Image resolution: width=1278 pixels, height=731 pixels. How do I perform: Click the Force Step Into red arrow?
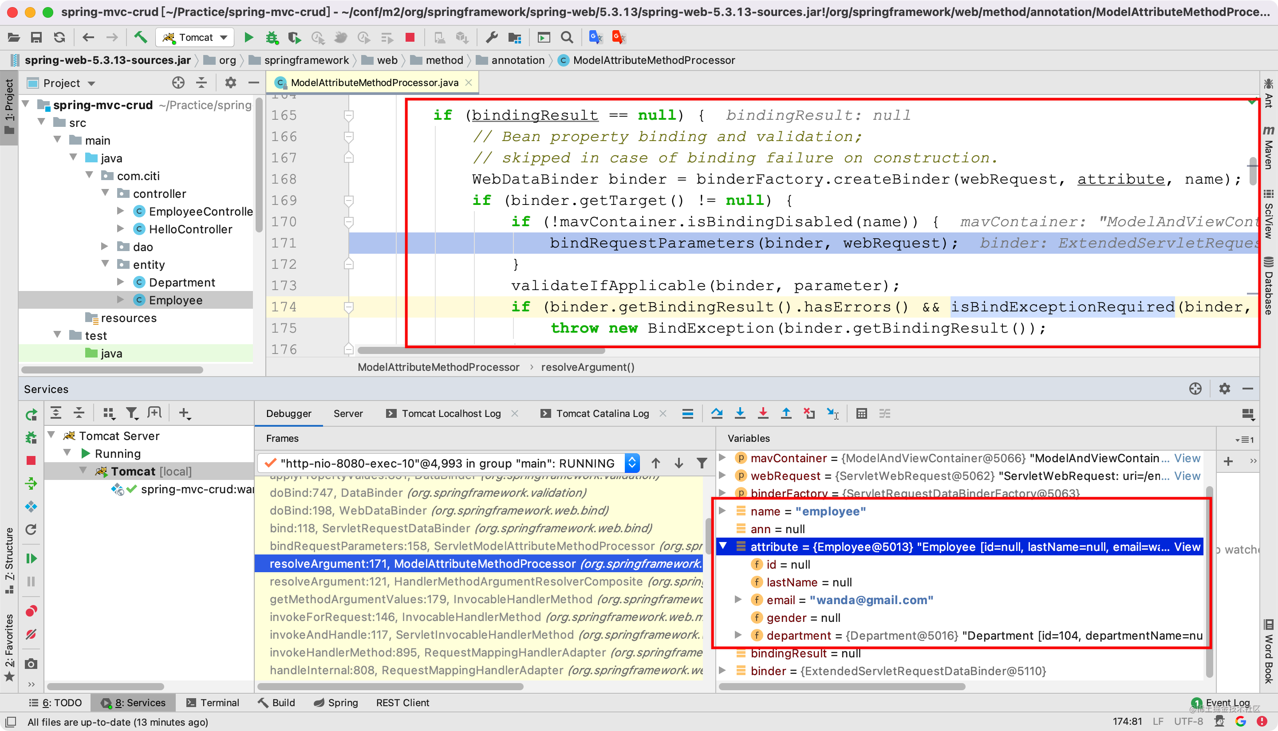(x=763, y=414)
